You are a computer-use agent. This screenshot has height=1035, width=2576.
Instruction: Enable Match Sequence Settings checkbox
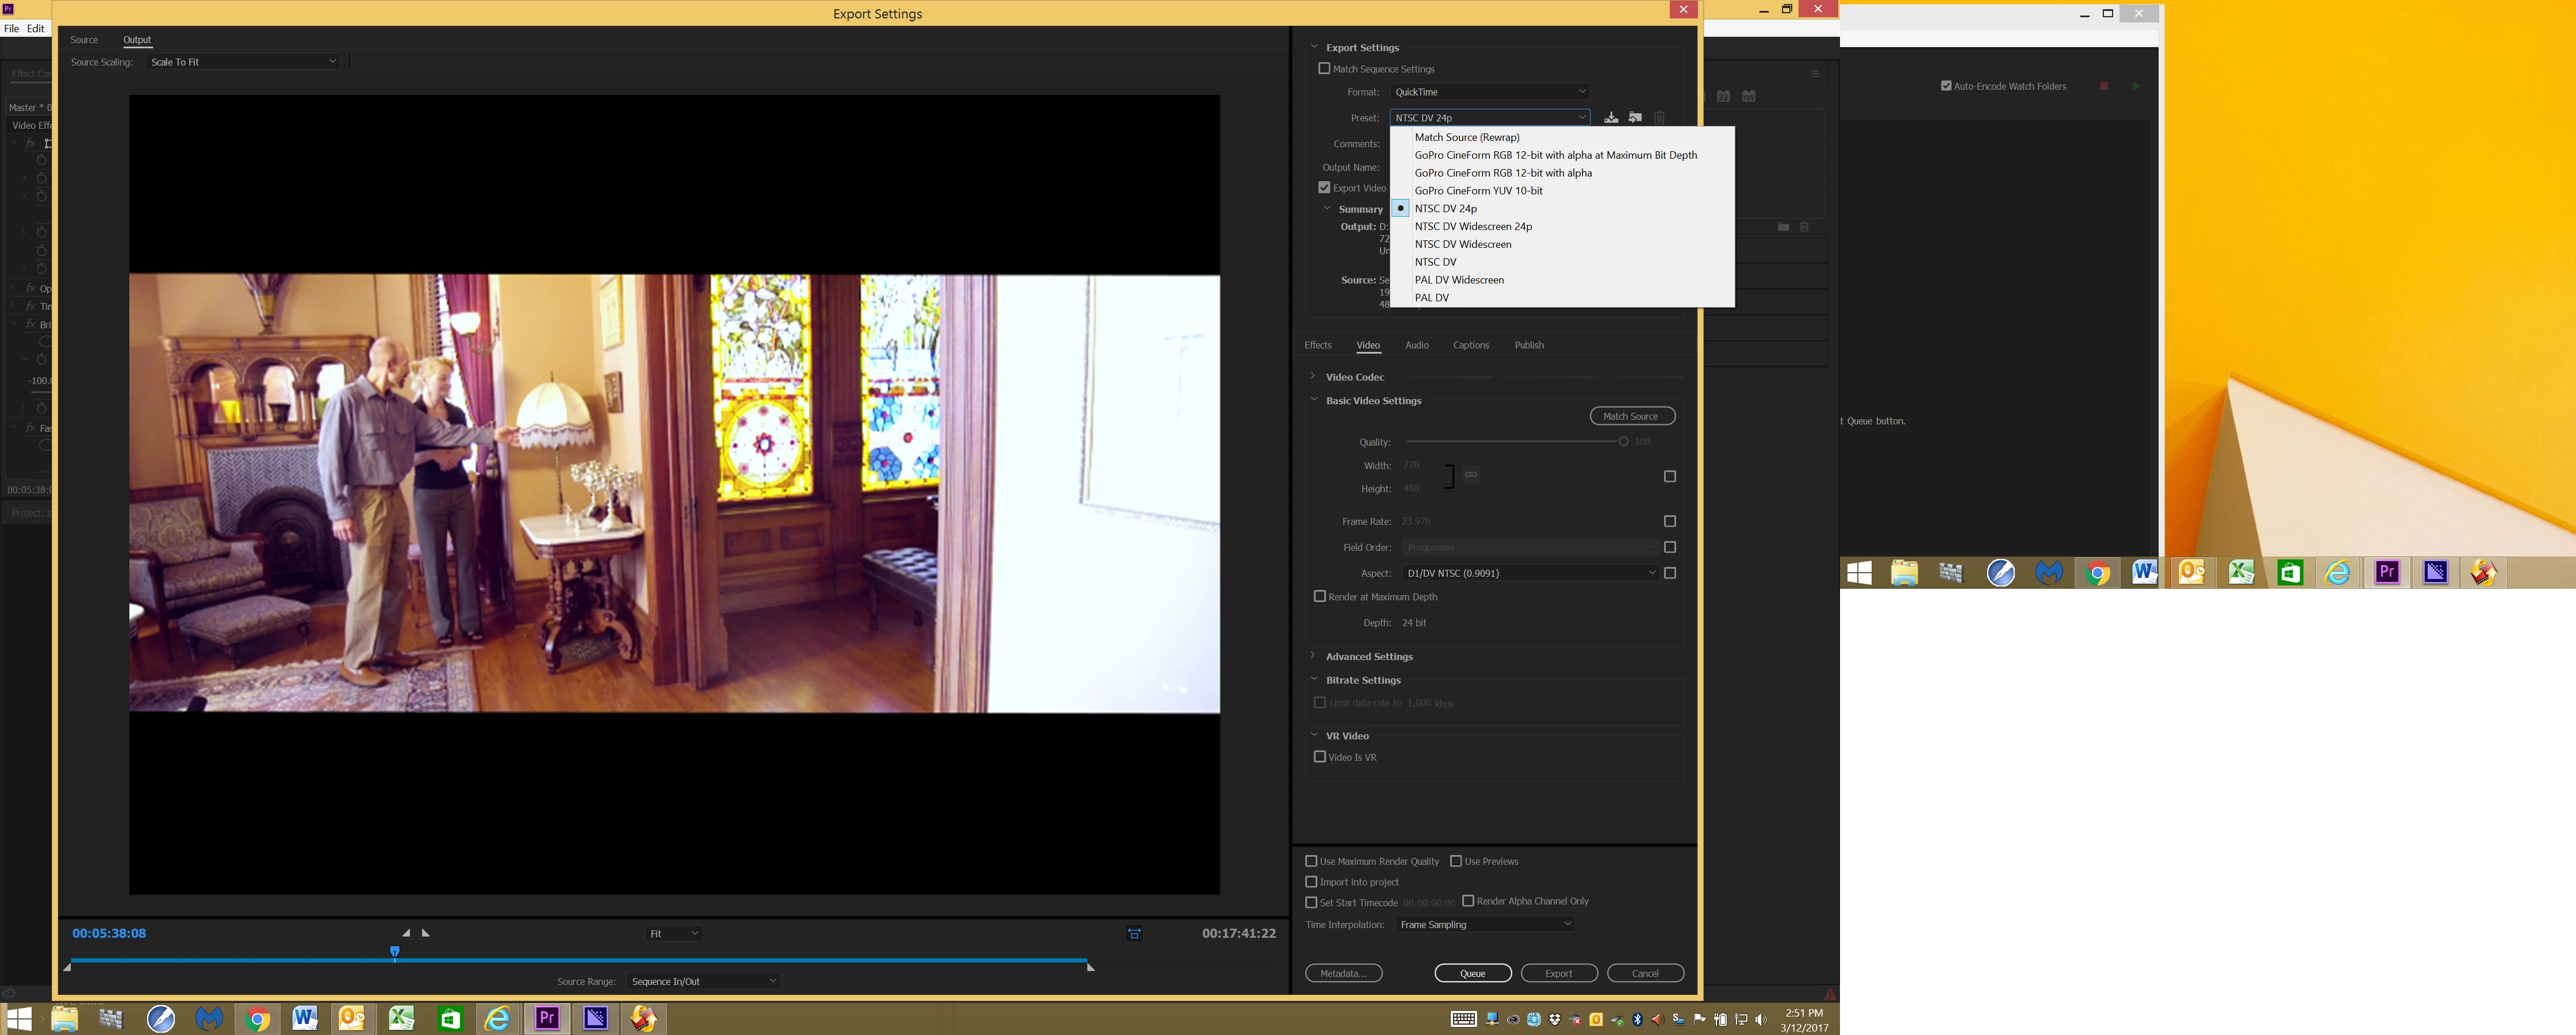(x=1324, y=69)
